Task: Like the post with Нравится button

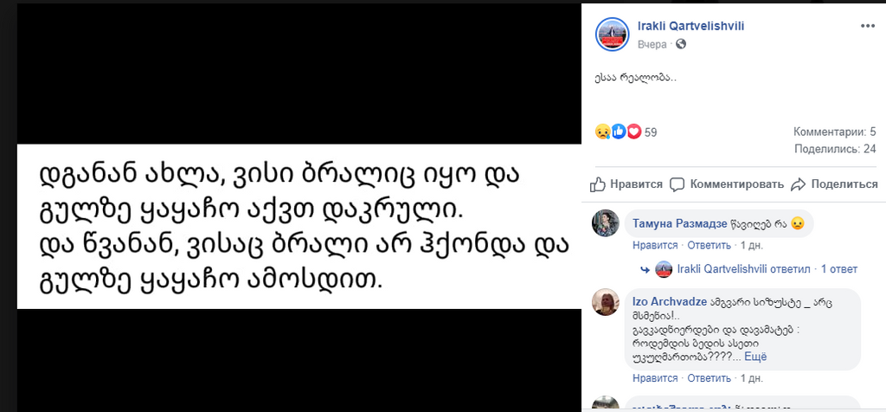Action: tap(626, 184)
